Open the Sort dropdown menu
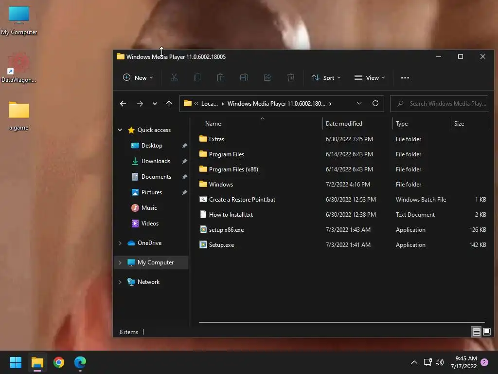This screenshot has height=374, width=498. point(326,77)
